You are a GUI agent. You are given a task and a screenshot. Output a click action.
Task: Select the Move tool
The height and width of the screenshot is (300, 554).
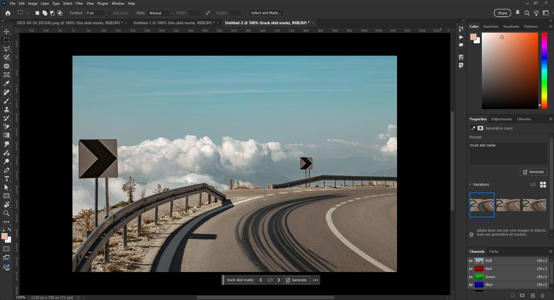point(6,31)
